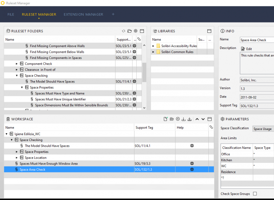Select the Kitchen row in Area Limits table

point(247,160)
